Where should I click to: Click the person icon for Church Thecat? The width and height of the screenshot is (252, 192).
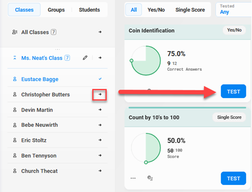click(x=15, y=171)
